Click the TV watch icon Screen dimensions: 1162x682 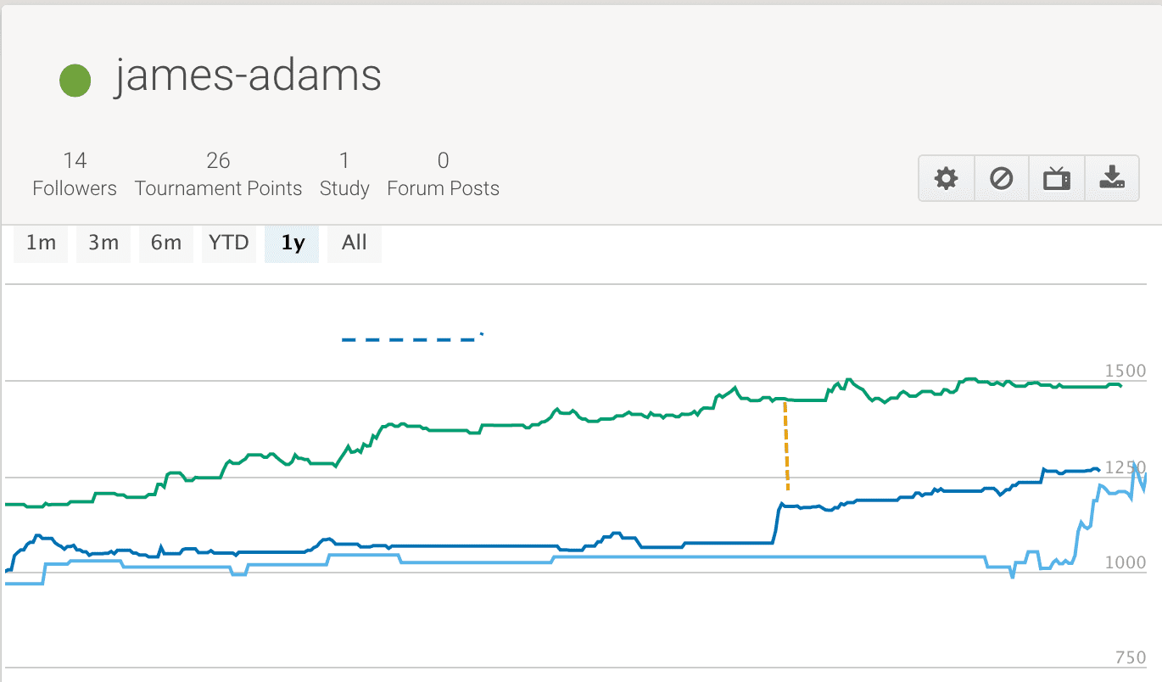coord(1057,178)
